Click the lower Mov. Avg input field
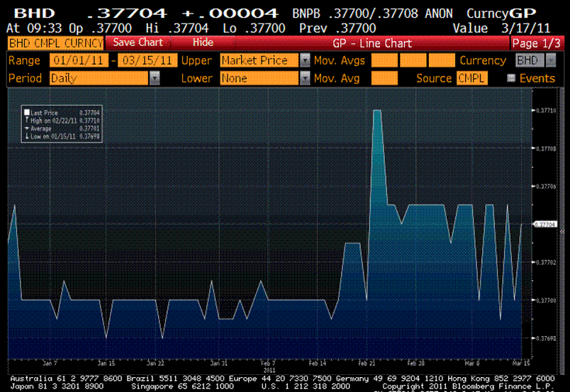 click(x=384, y=79)
